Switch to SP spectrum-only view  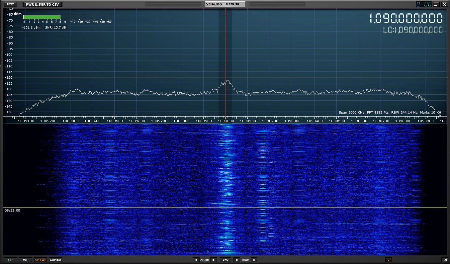pyautogui.click(x=10, y=260)
